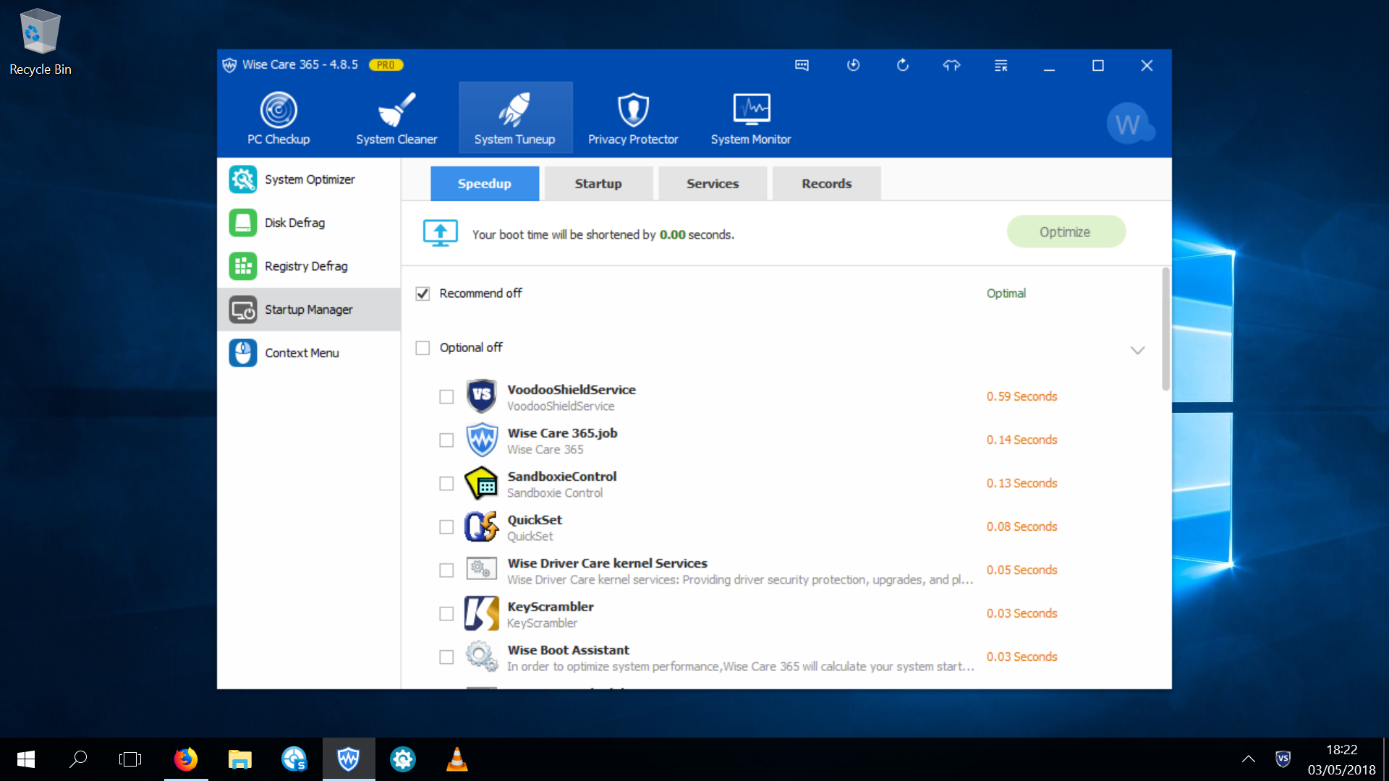This screenshot has width=1389, height=781.
Task: Open the System Monitor module
Action: coord(751,119)
